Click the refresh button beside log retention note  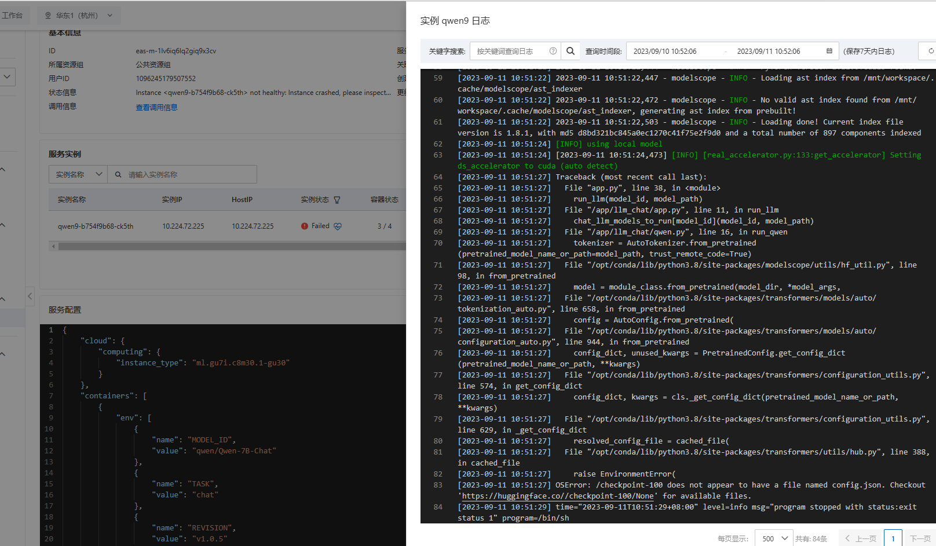coord(930,51)
